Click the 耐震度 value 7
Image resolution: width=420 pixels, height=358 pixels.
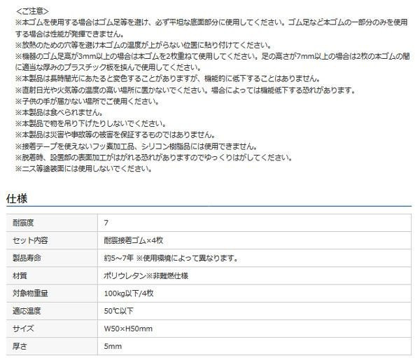[x=106, y=223]
